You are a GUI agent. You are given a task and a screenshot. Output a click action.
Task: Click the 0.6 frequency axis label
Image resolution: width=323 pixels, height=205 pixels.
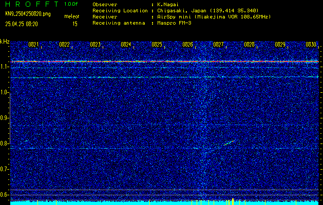(x=5, y=195)
